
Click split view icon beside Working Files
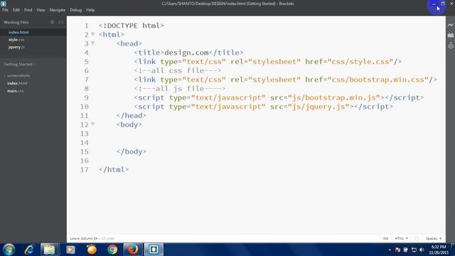(x=60, y=22)
